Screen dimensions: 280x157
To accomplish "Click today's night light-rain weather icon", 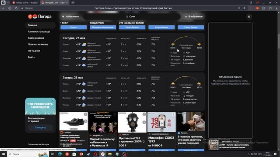I will 84,65.
